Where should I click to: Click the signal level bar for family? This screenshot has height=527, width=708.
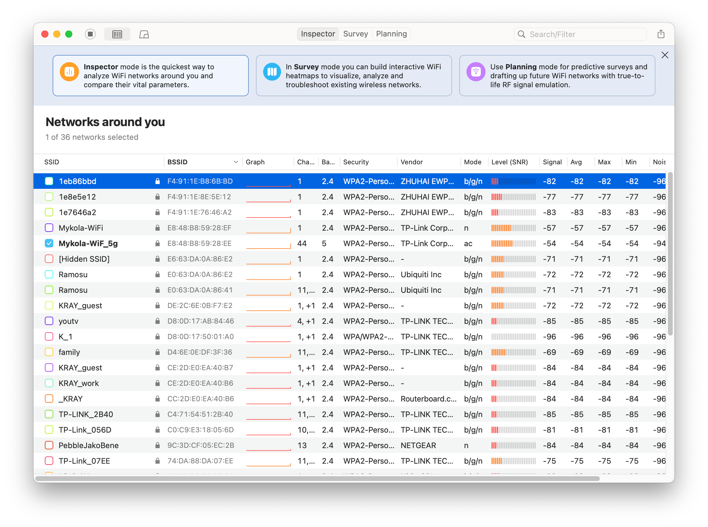click(x=513, y=352)
